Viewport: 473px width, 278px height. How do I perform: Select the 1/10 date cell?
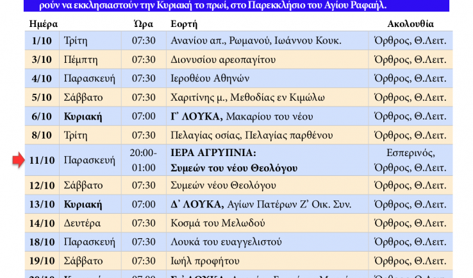(42, 40)
